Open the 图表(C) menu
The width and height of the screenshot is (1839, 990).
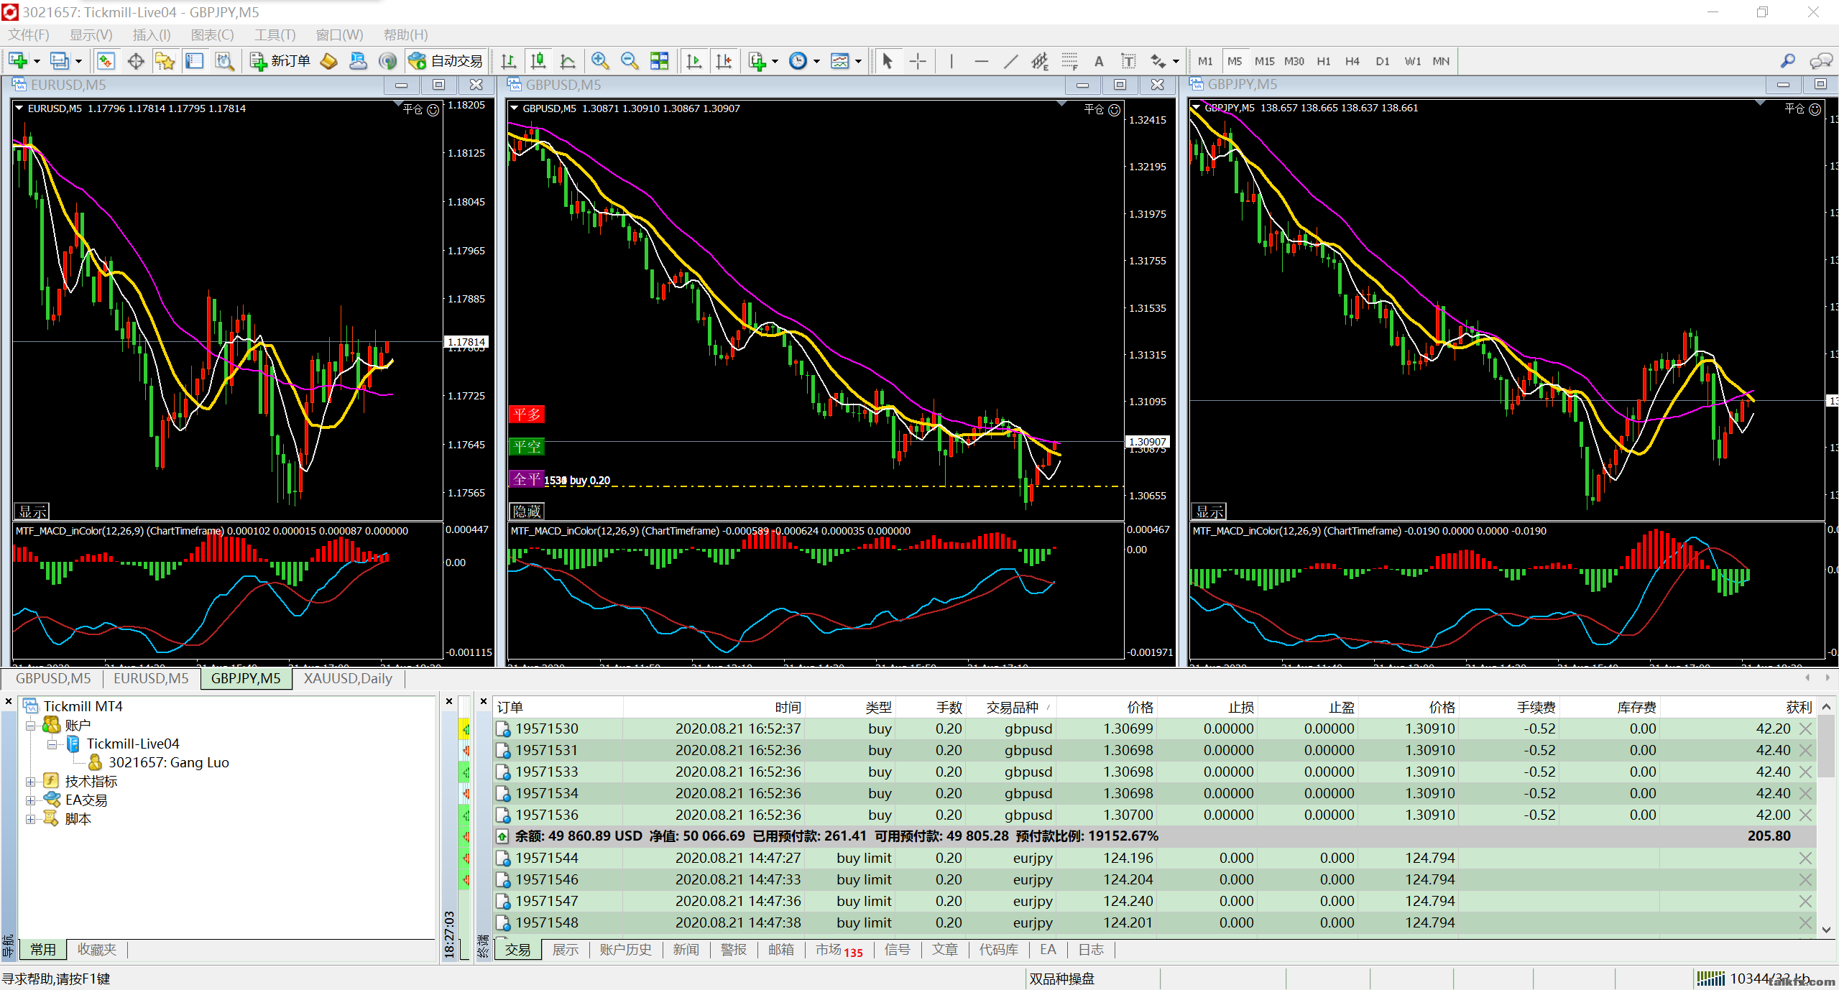212,34
